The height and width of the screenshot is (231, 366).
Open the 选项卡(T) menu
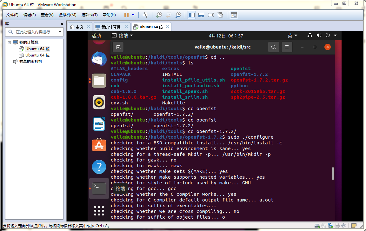click(x=90, y=15)
